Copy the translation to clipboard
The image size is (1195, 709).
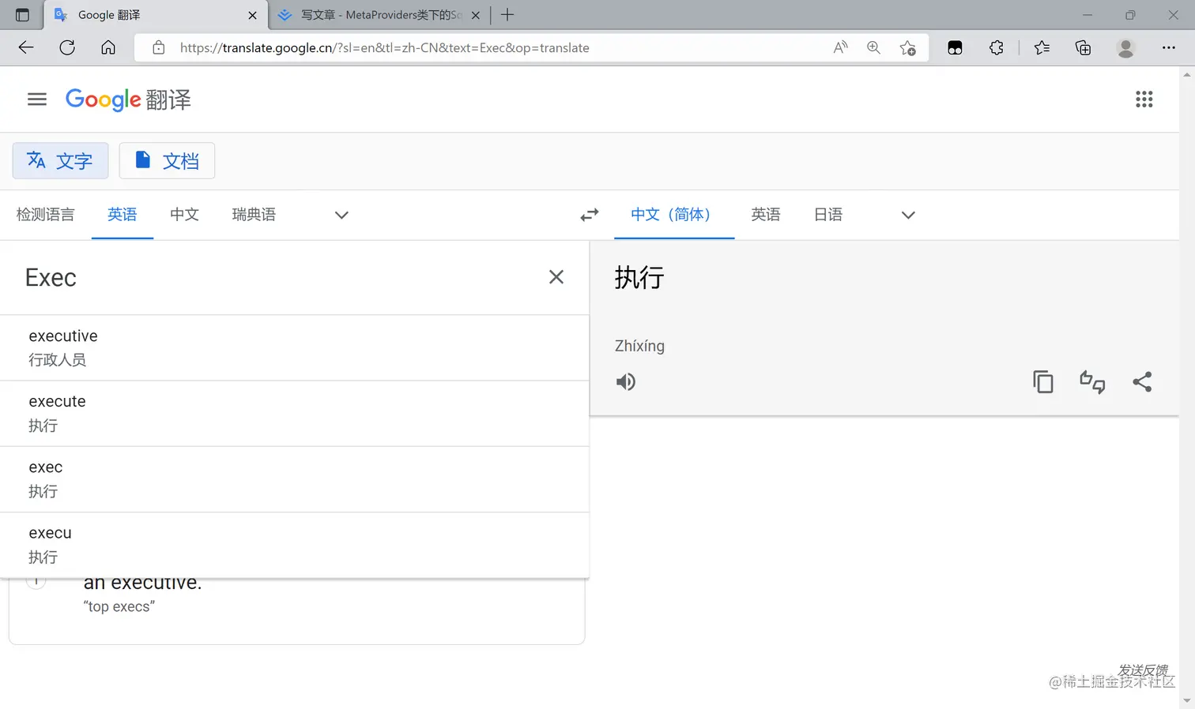[x=1043, y=382]
